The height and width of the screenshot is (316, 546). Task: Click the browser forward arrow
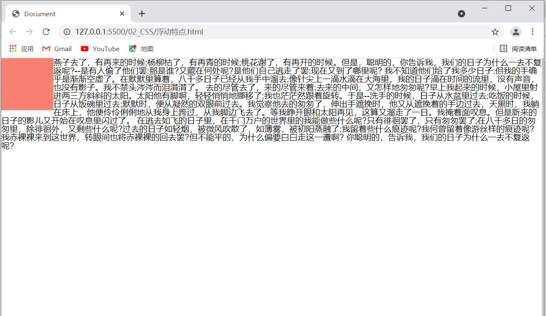coord(29,32)
